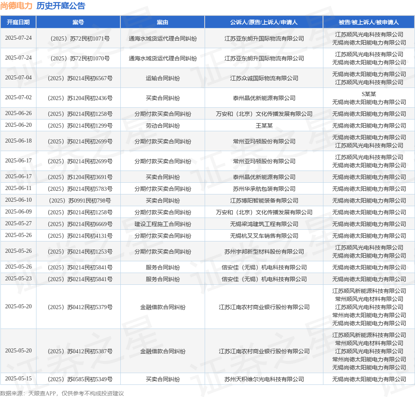415x397 pixels.
Task: Click plaintiff 无锡杭叉叉车销售有限公司
Action: tap(264, 236)
